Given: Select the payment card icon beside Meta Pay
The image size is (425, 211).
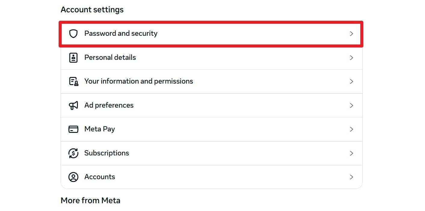Looking at the screenshot, I should click(x=73, y=129).
